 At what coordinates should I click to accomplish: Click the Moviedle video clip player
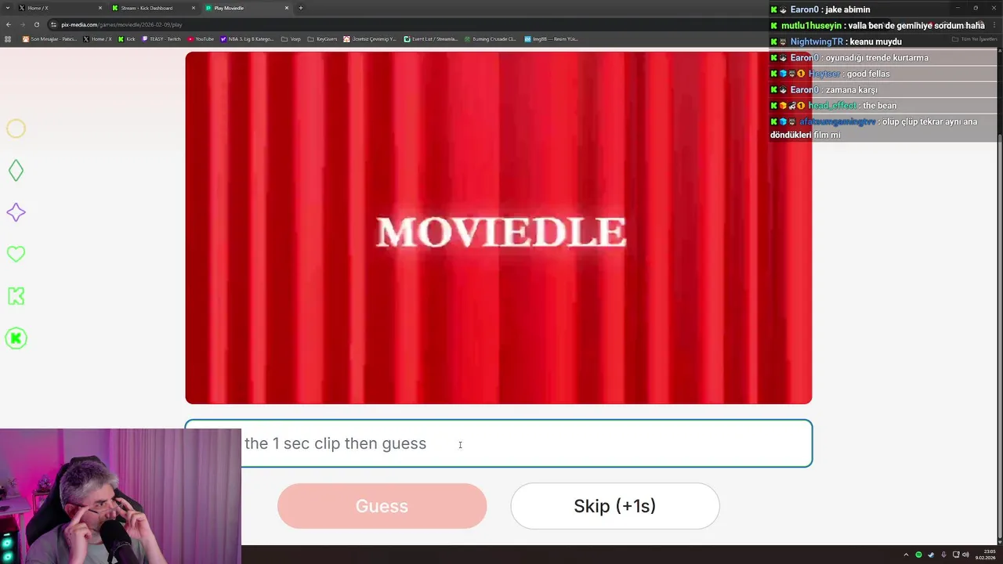tap(498, 228)
